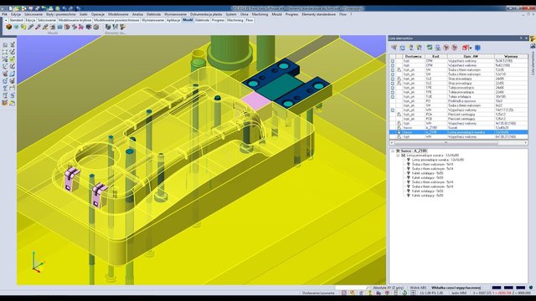Switch to the Aplikacje ribbon tab
Screen dimensions: 536x301
pos(173,20)
